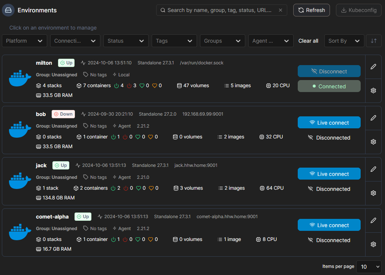Click the Clear all filters link
The image size is (385, 275).
click(308, 41)
